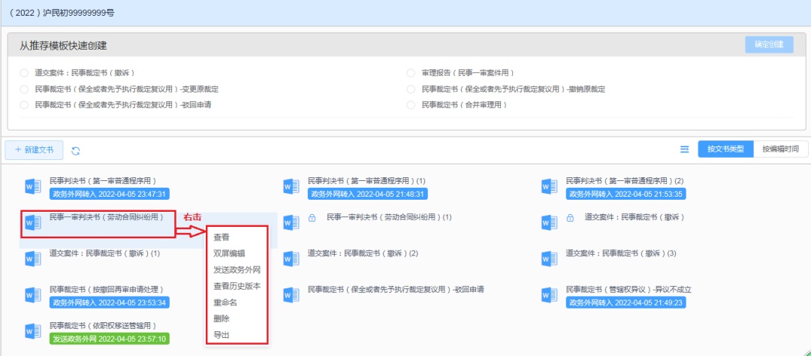Switch to the 按编辑时间 sorting tab
Viewport: 811px width, 356px height.
pos(780,149)
